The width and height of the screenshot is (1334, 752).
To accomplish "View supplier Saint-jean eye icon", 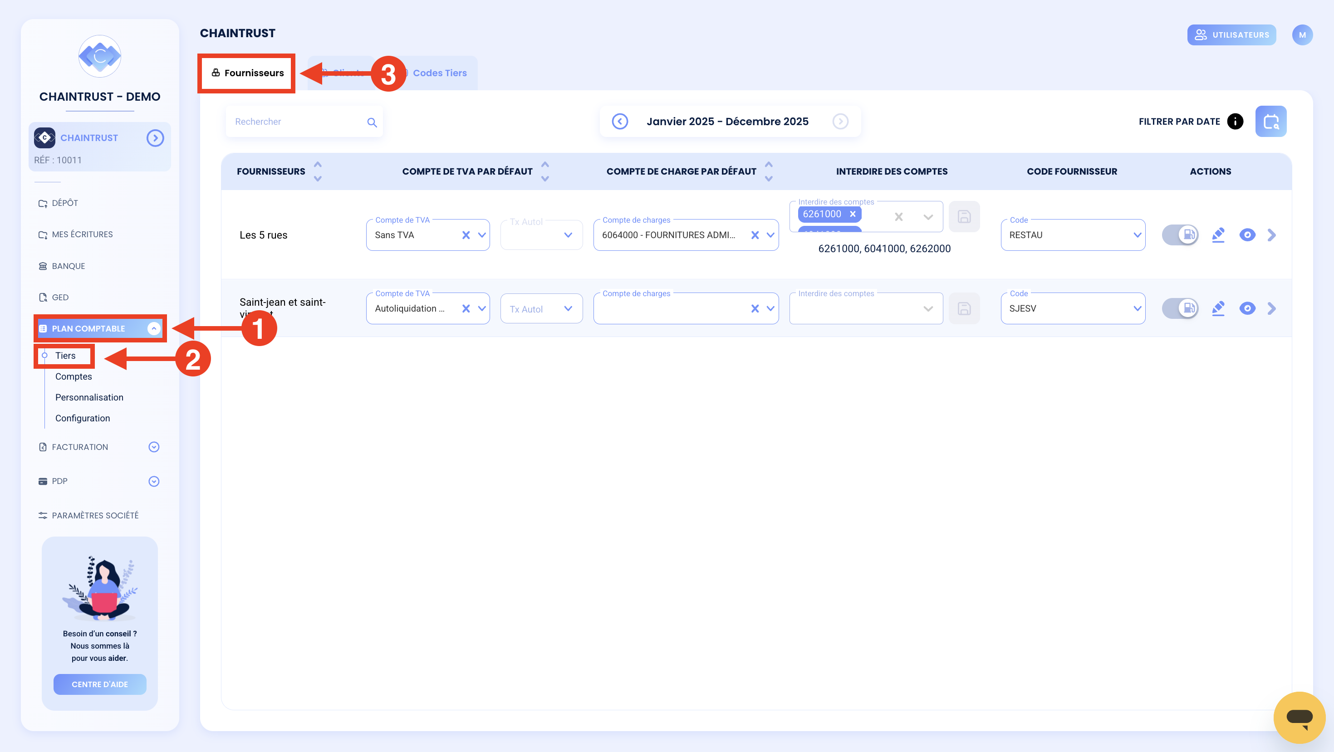I will [1247, 308].
